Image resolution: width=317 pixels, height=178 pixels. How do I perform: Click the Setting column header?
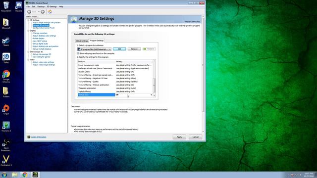click(134, 61)
